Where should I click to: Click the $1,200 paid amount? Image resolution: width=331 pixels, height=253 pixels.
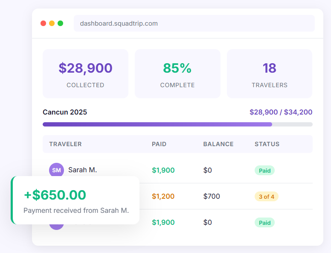[x=163, y=197]
